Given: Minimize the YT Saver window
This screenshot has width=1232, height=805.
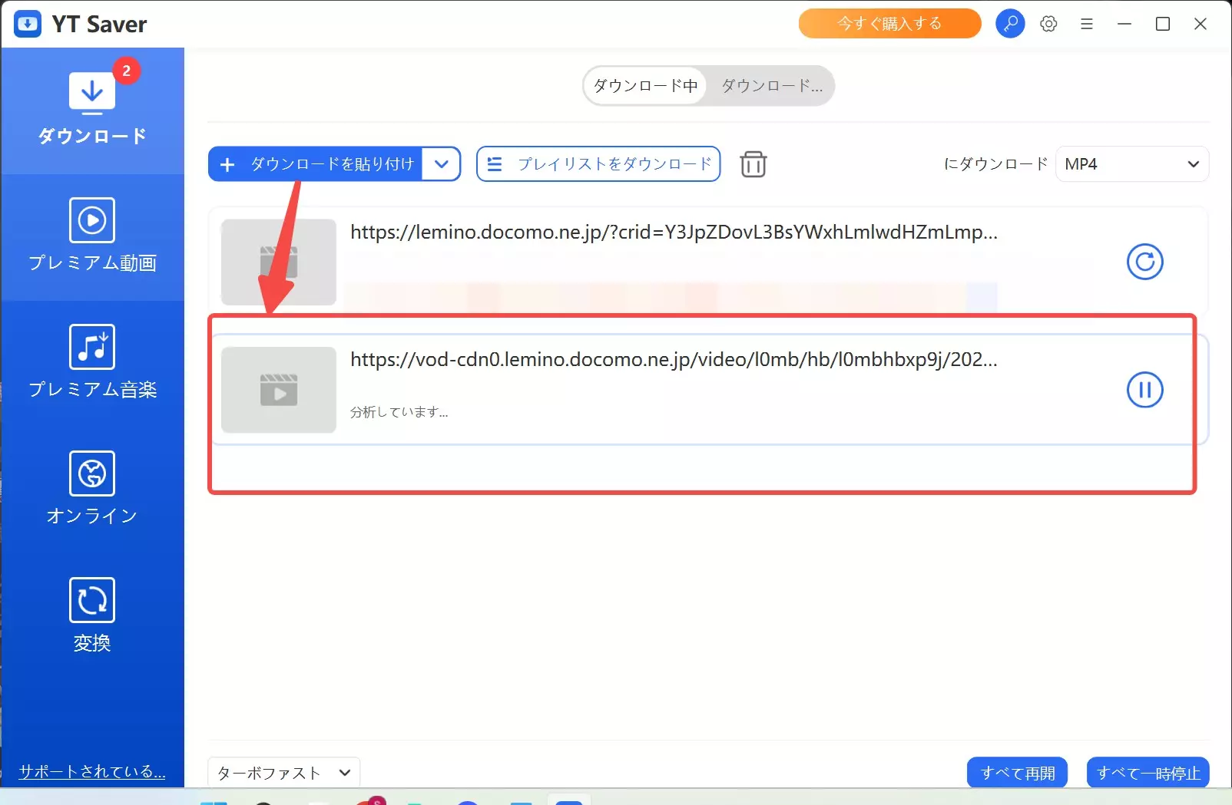Looking at the screenshot, I should [1124, 24].
